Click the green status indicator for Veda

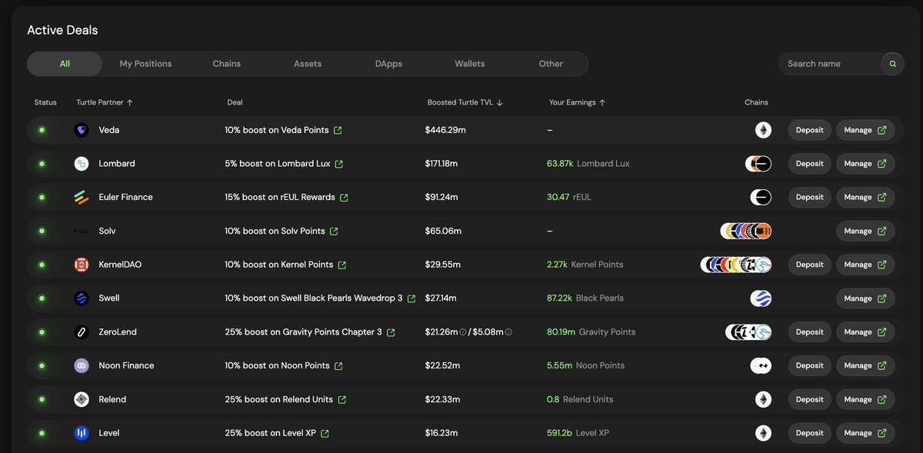pos(42,130)
